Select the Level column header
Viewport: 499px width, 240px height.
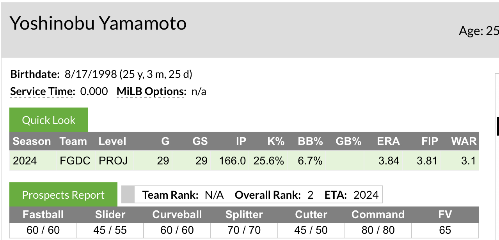112,141
